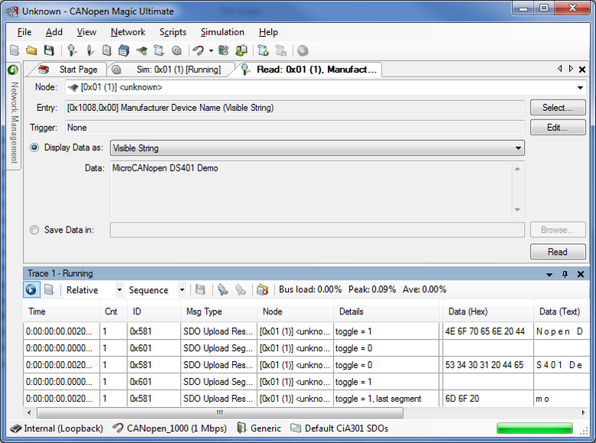Click the Save icon in the main toolbar

pos(49,50)
